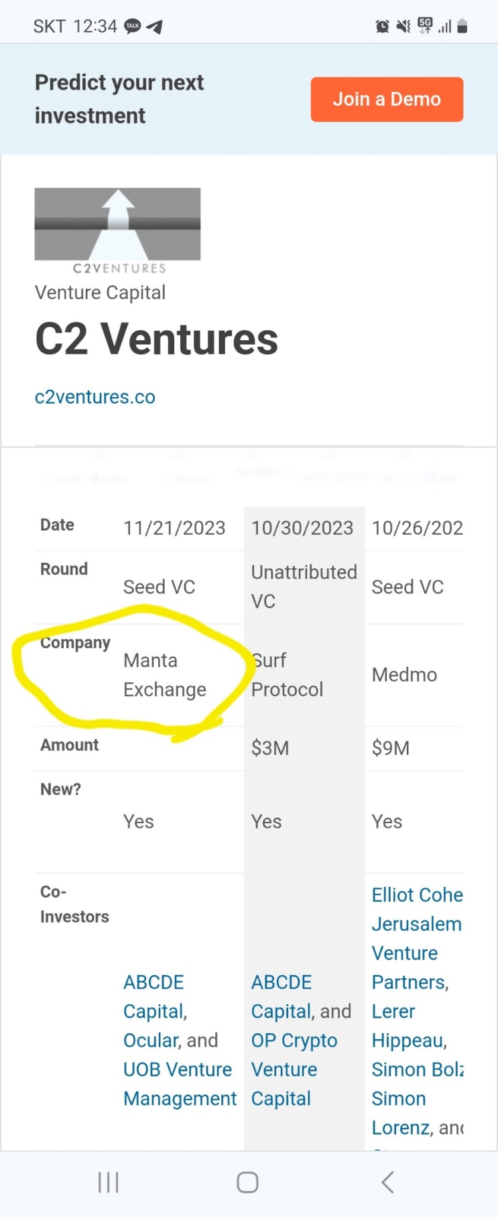
Task: Click the C2 Ventures logo image
Action: pyautogui.click(x=117, y=231)
